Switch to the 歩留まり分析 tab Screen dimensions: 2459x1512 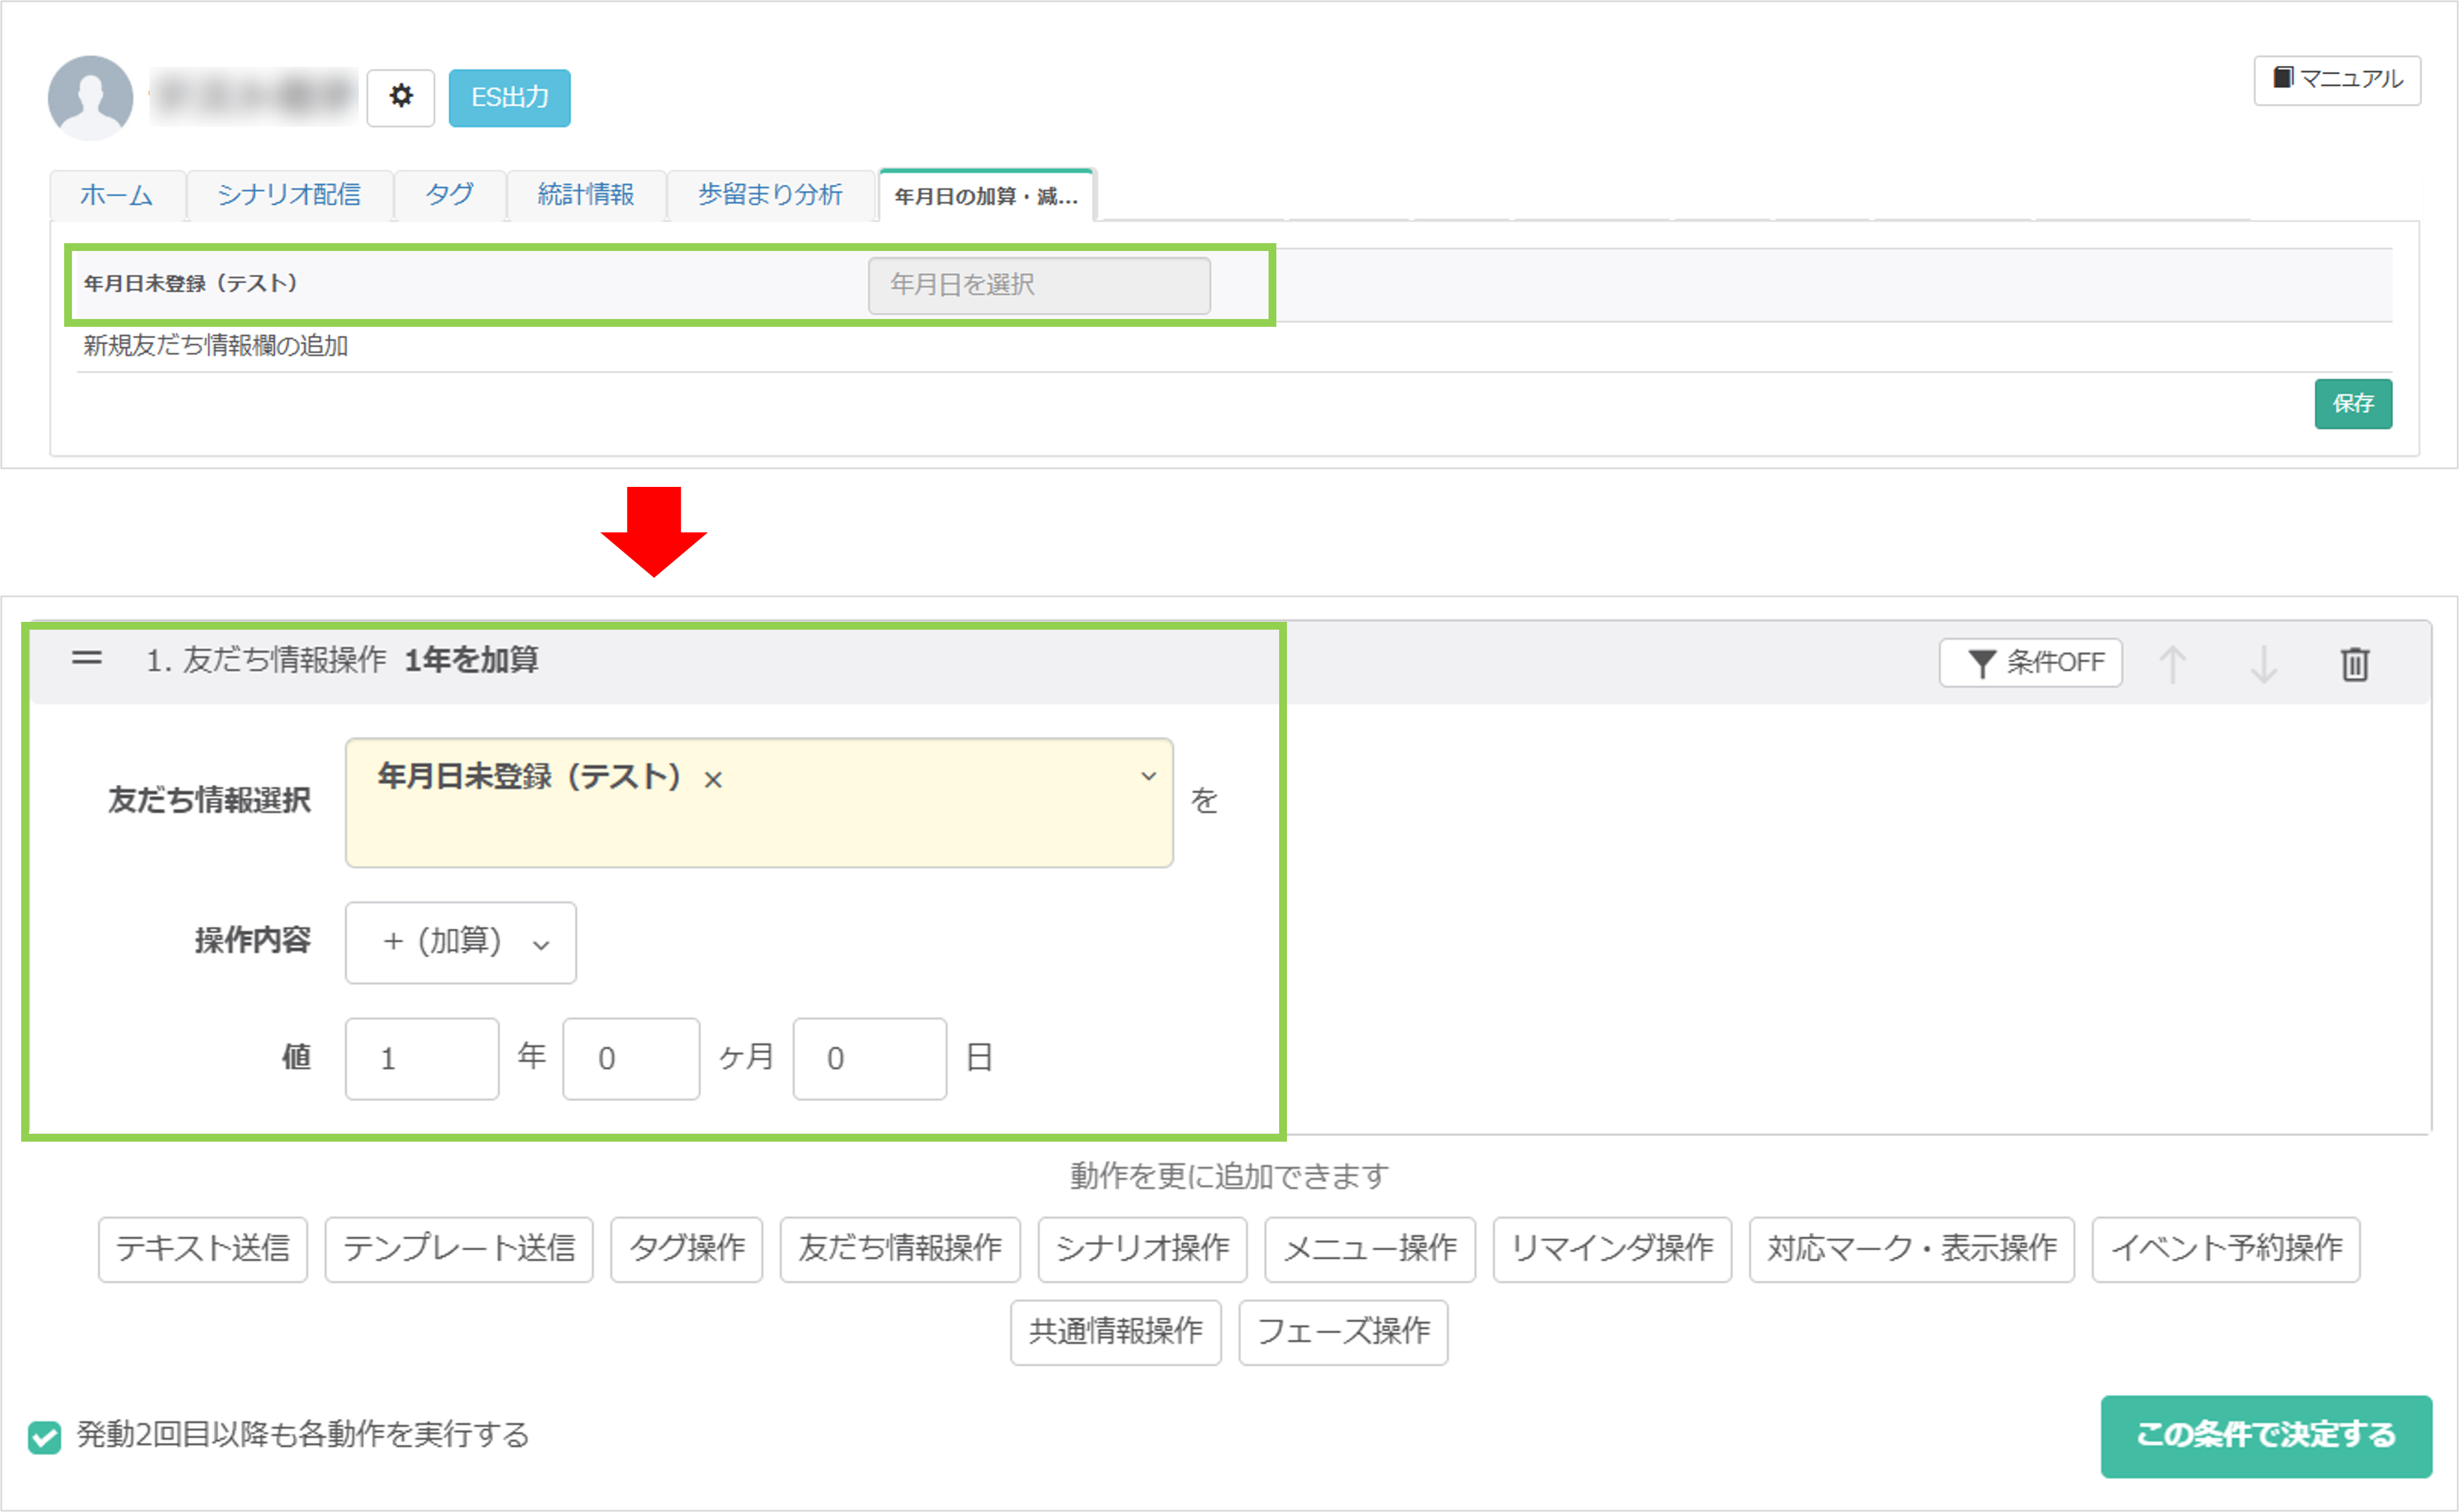click(x=771, y=195)
